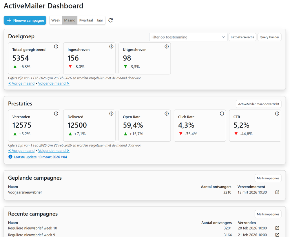This screenshot has height=237, width=290.
Task: Open Voorjaarsnieuwsbrief in external link icon
Action: pos(277,192)
